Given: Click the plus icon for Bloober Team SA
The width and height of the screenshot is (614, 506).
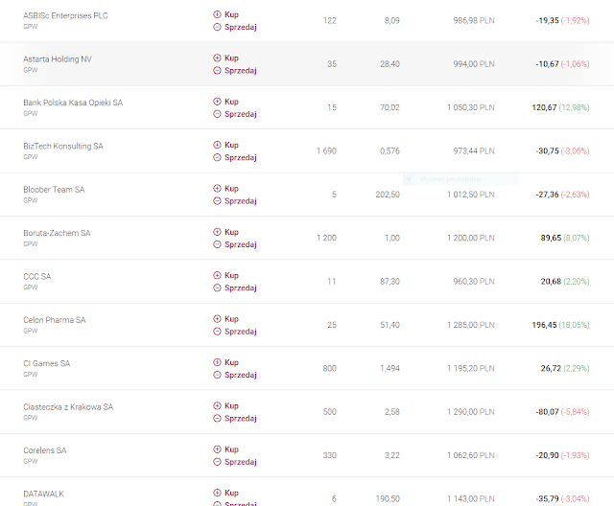Looking at the screenshot, I should tap(218, 189).
